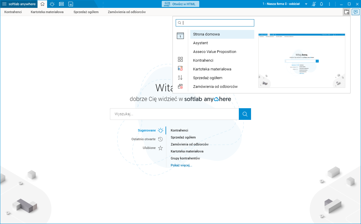Focus the Wyszukaj main search field
This screenshot has width=361, height=224.
coord(175,114)
